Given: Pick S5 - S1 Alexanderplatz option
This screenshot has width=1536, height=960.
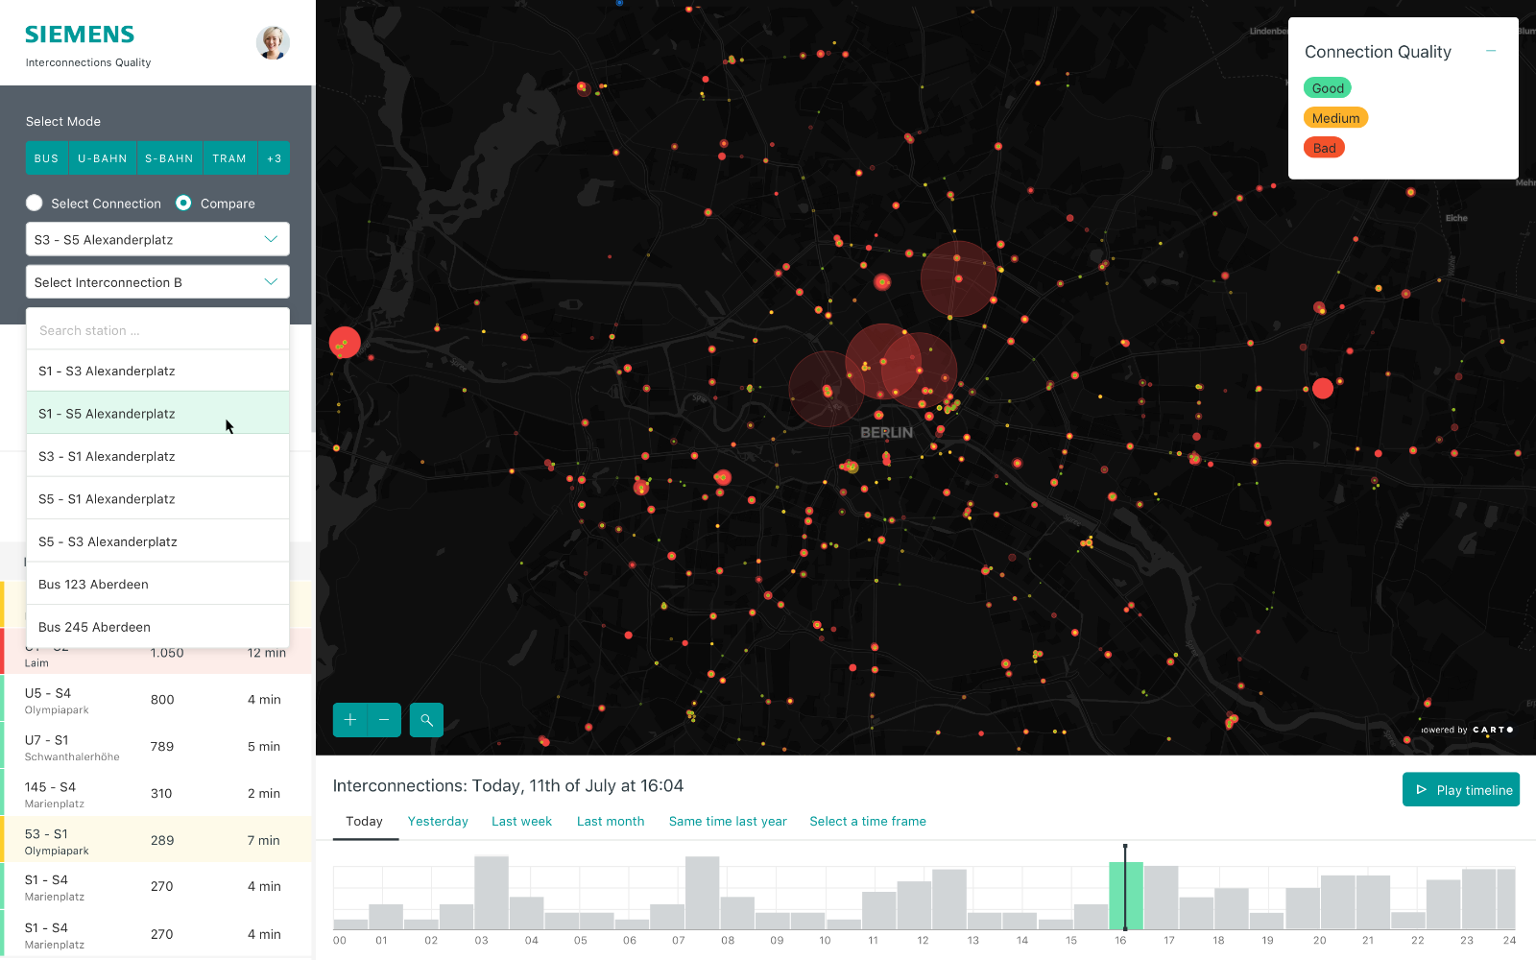Looking at the screenshot, I should click(x=157, y=498).
